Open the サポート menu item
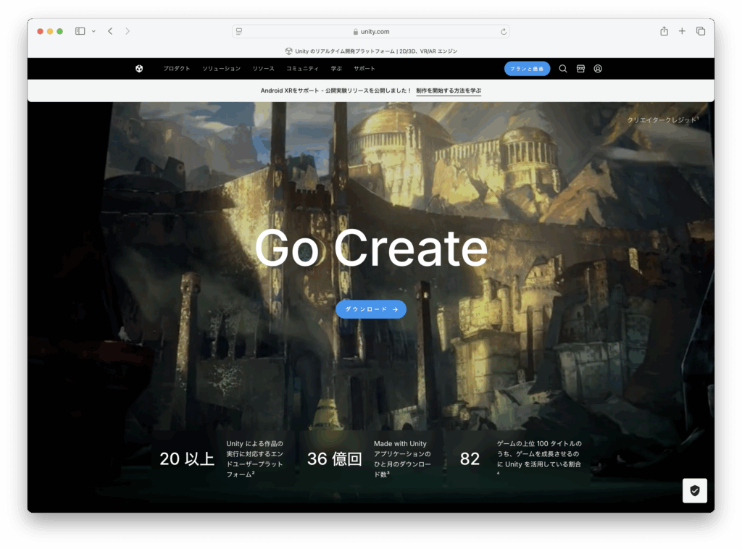The image size is (742, 549). tap(364, 69)
